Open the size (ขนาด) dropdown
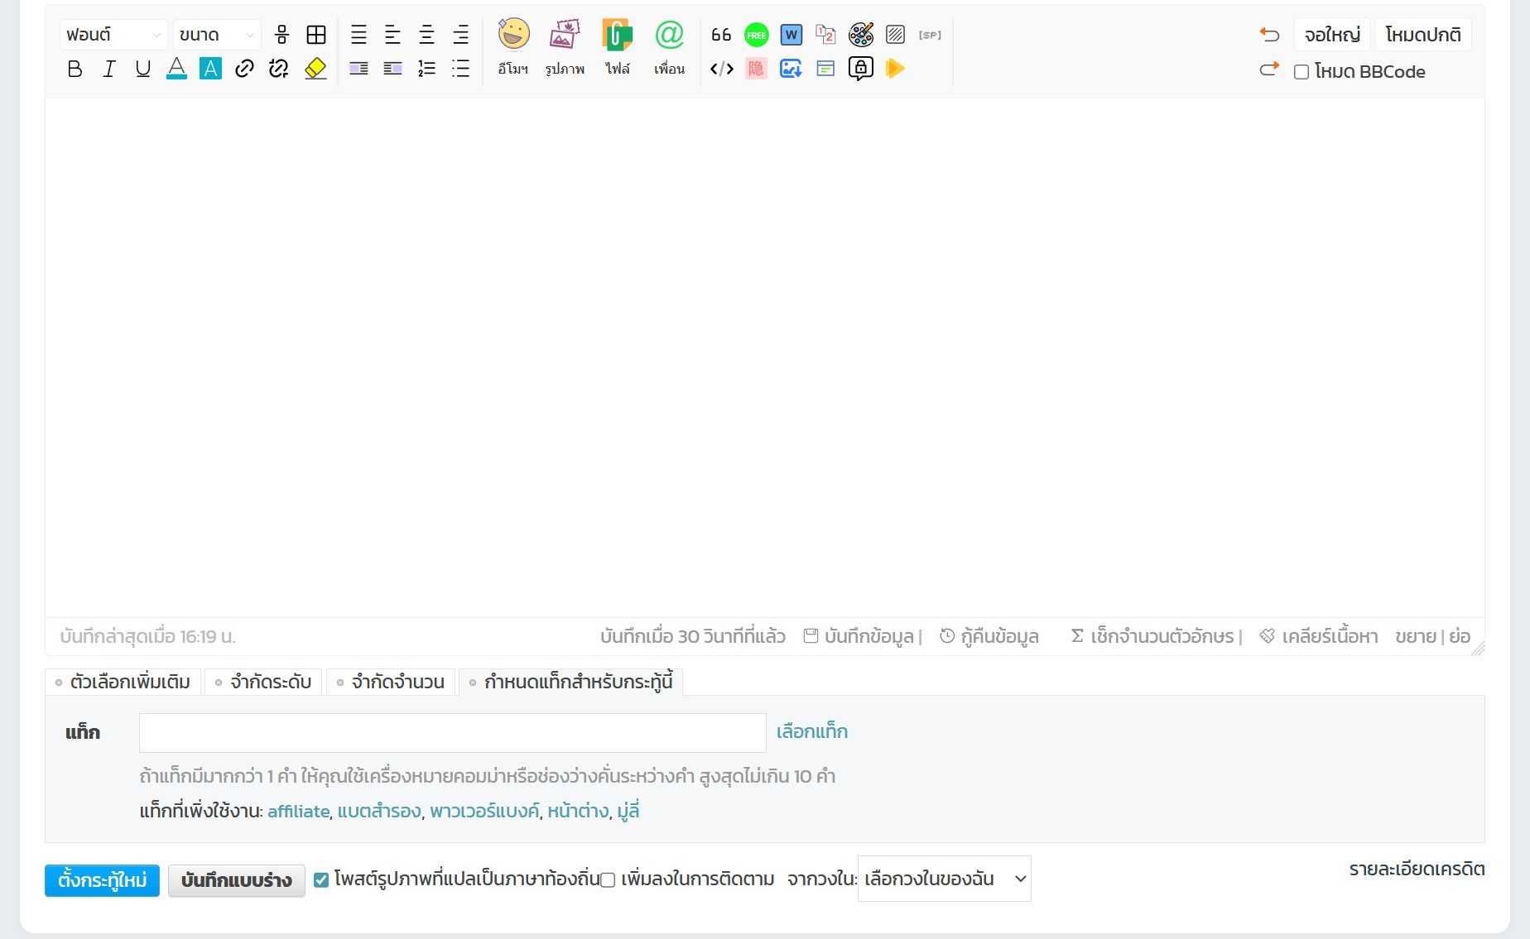The image size is (1530, 939). click(x=217, y=35)
